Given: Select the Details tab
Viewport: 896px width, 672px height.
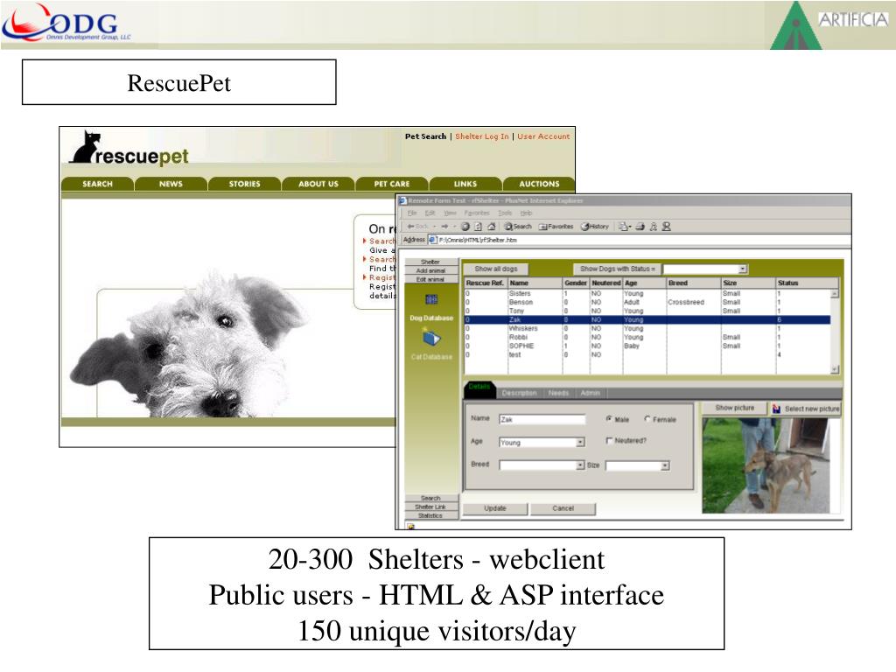Looking at the screenshot, I should tap(479, 388).
